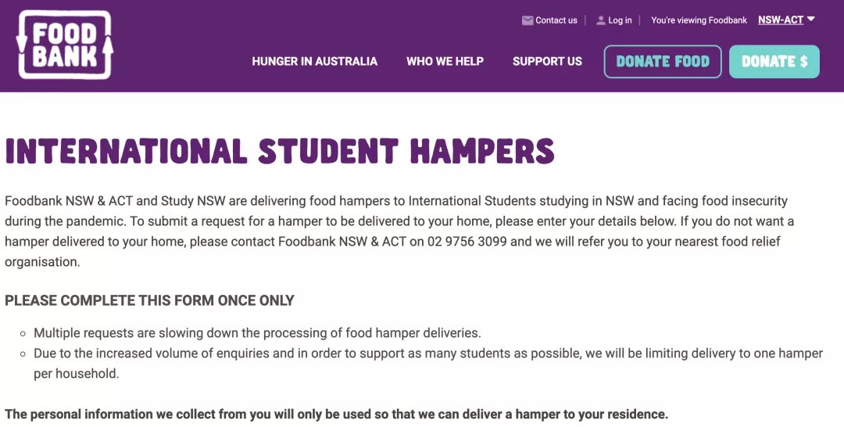Click the intro paragraph about Study NSW hampers
The image size is (844, 427).
coord(399,231)
